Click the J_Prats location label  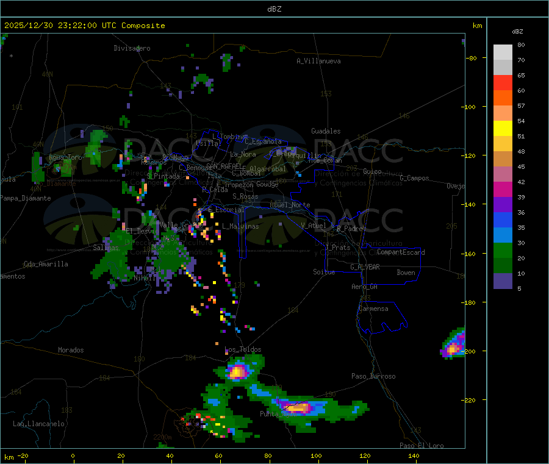coord(338,248)
